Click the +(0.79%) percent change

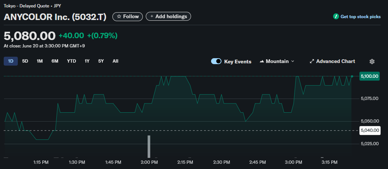pyautogui.click(x=102, y=36)
